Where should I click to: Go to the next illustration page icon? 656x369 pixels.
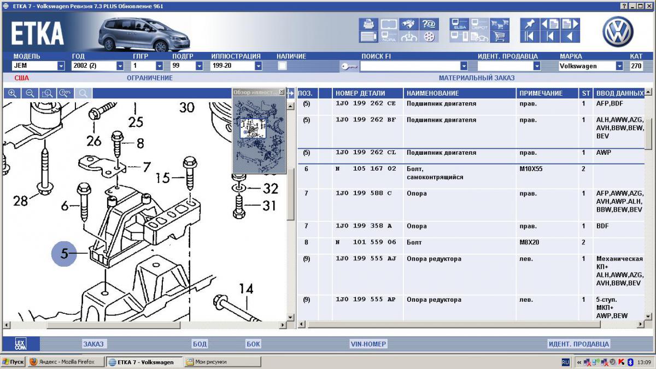pos(570,24)
